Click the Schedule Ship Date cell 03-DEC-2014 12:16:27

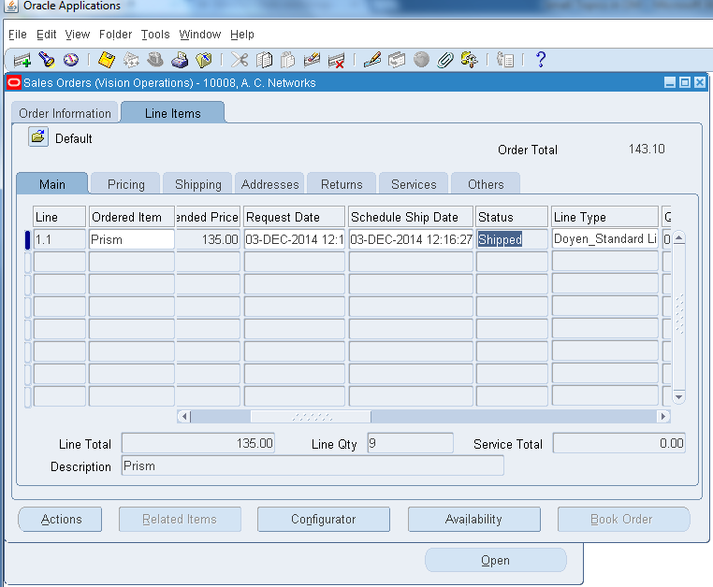point(411,239)
